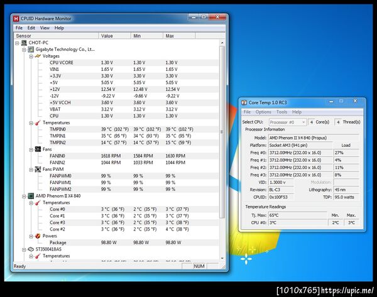
Task: Collapse the AMD Phenom II X4 840 node
Action: [24, 197]
